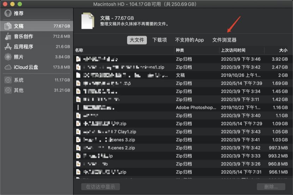Select the Clay1.zip file name

pos(109,132)
